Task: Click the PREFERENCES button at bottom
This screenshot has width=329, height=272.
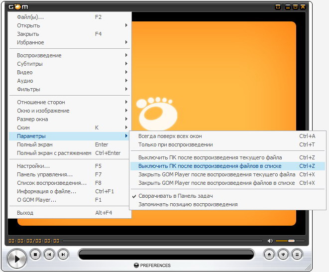Action: click(152, 266)
